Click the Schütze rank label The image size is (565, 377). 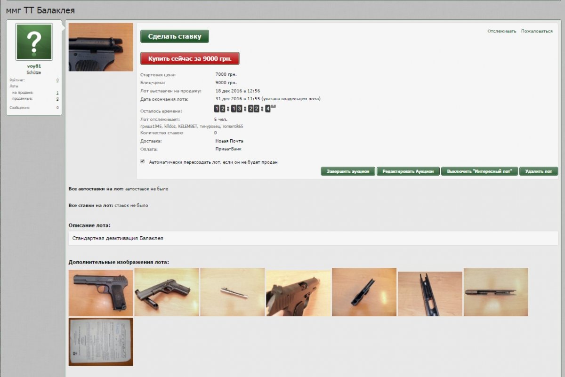(x=34, y=73)
